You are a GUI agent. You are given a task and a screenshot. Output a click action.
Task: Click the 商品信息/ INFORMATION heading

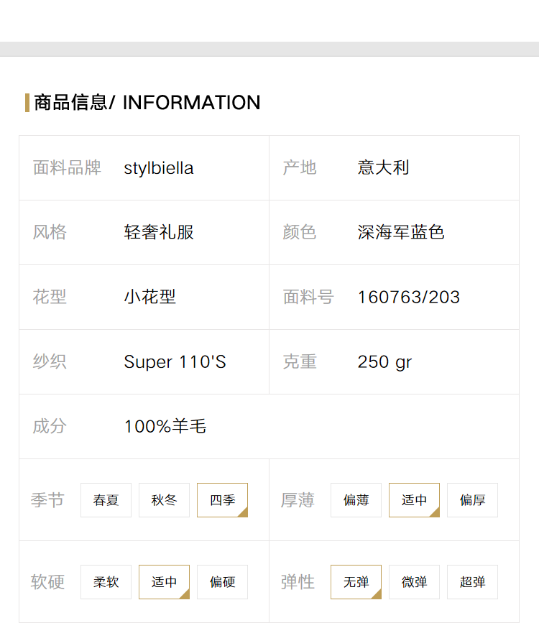point(147,103)
